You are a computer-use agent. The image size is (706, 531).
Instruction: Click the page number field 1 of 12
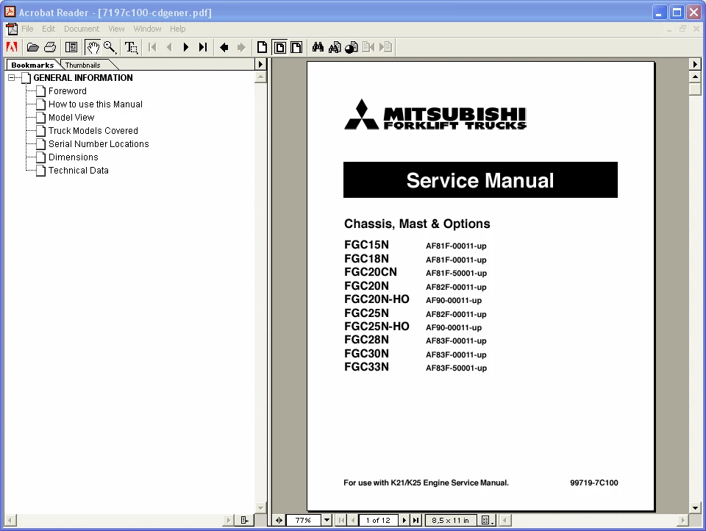pyautogui.click(x=378, y=520)
